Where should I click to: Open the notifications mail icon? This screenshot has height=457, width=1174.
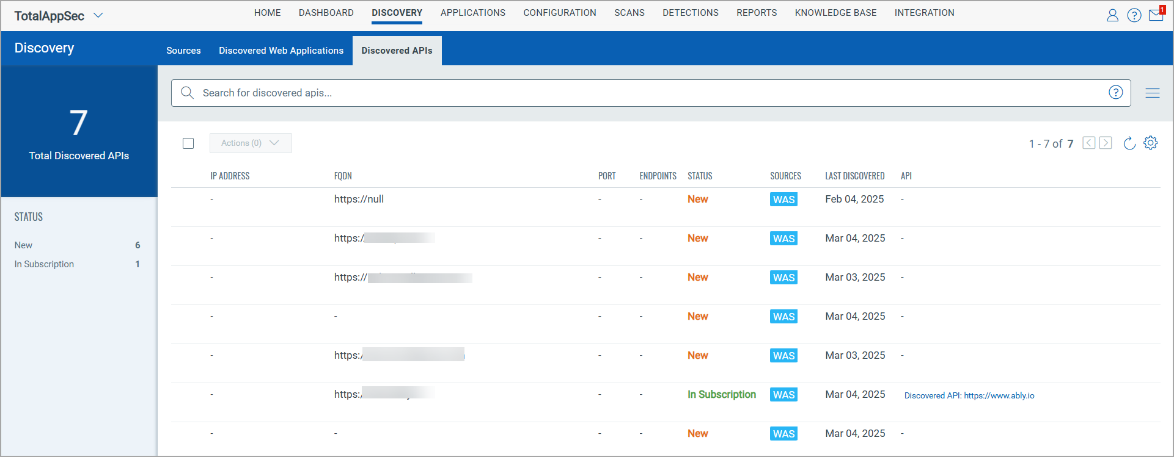pos(1156,15)
